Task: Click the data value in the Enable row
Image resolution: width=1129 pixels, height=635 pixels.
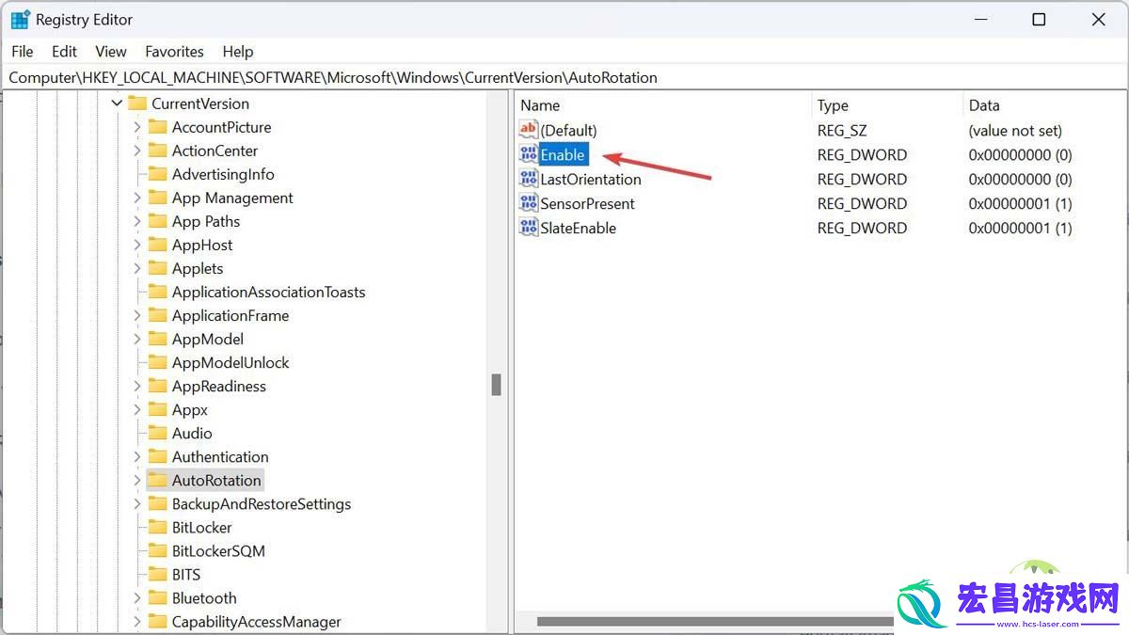Action: [1021, 155]
